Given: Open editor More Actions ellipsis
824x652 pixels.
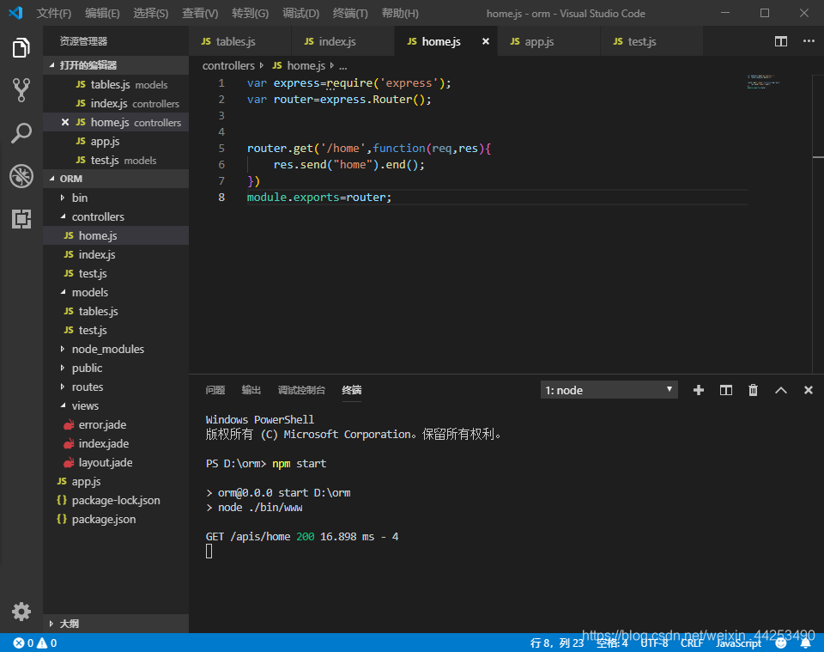Looking at the screenshot, I should click(809, 41).
